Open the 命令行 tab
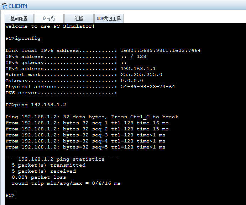This screenshot has width=246, height=205. (49, 18)
